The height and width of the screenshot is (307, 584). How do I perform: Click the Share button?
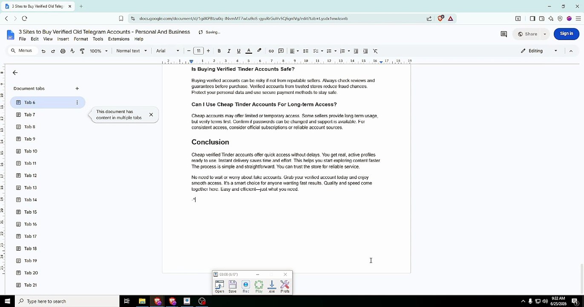point(527,34)
